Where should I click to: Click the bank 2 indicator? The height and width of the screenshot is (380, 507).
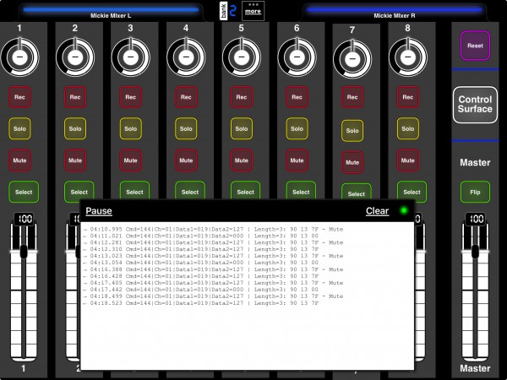coord(228,11)
